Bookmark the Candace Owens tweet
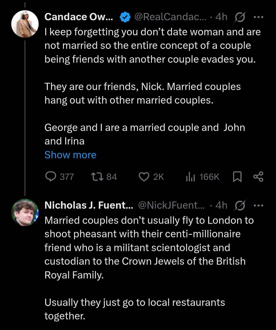The image size is (276, 330). (x=237, y=177)
